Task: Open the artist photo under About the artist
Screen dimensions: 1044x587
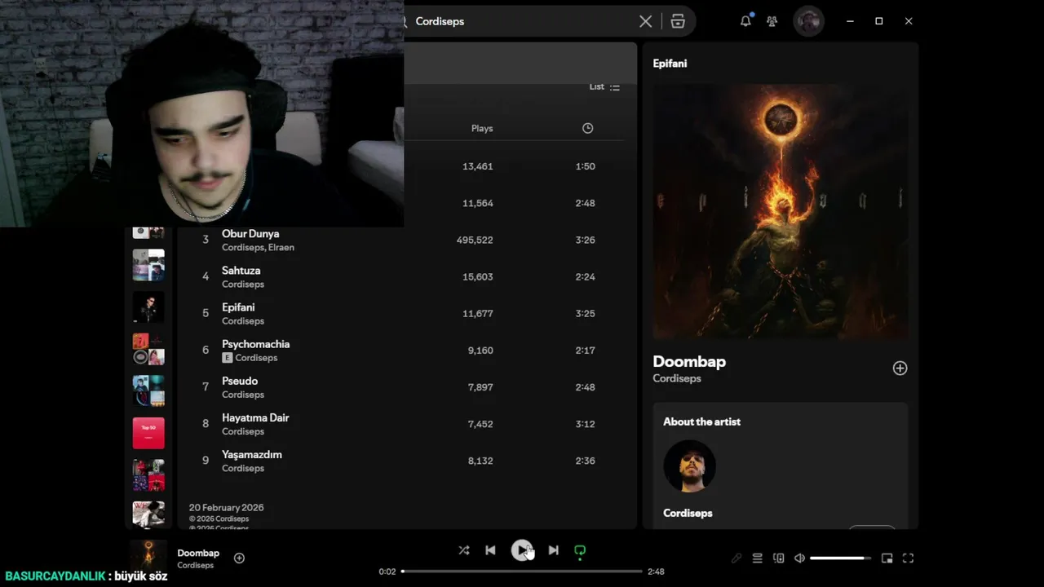Action: pos(689,466)
